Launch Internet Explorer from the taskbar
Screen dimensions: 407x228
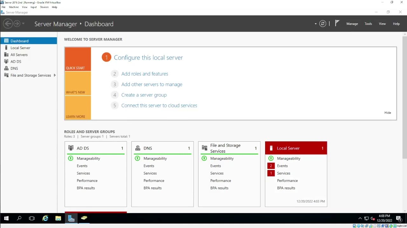coord(45,218)
